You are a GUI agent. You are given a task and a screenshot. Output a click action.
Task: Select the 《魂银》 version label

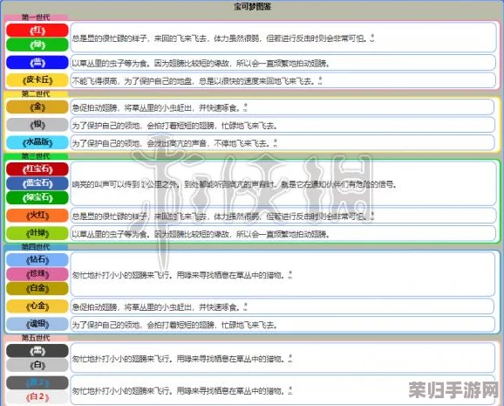[37, 324]
